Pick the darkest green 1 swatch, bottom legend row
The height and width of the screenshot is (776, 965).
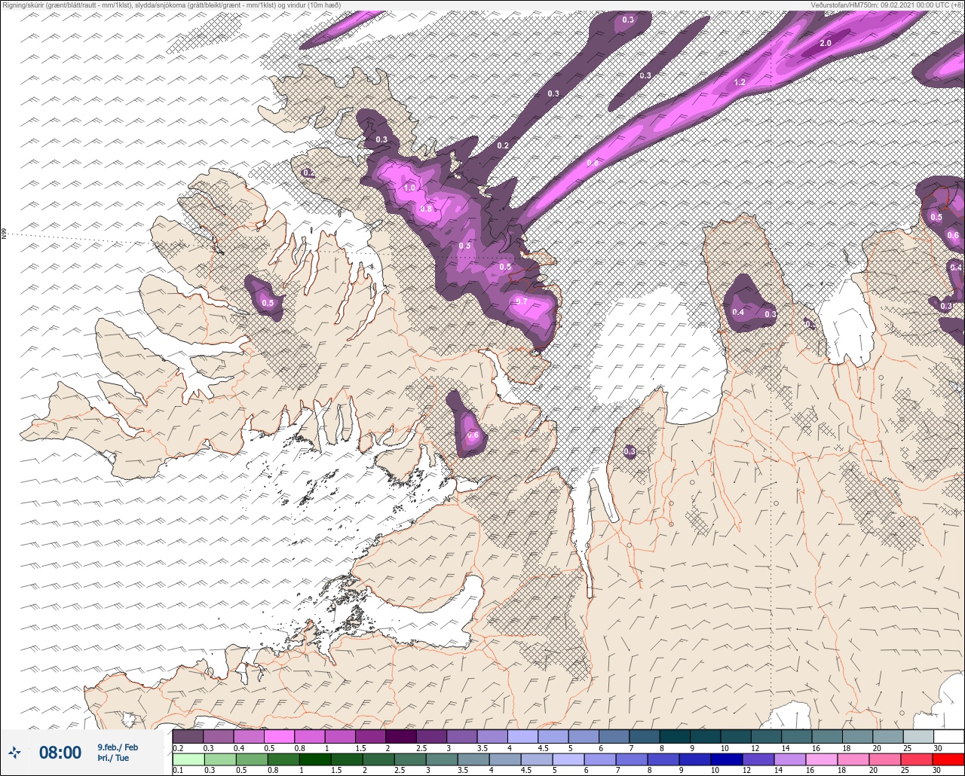click(x=315, y=759)
